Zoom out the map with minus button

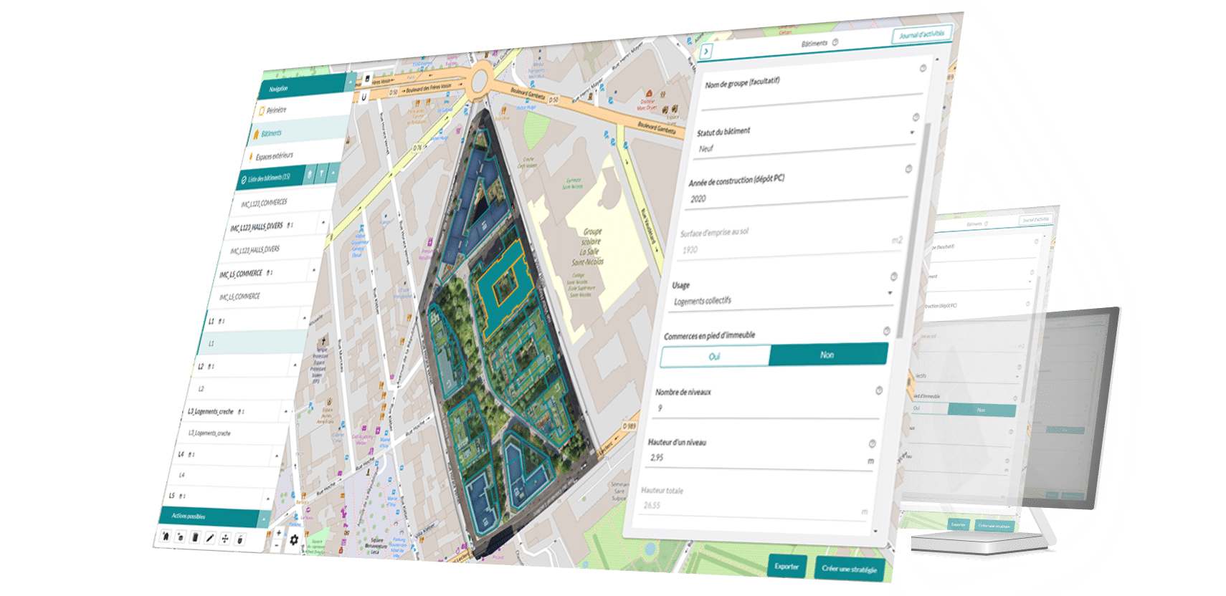click(x=277, y=545)
